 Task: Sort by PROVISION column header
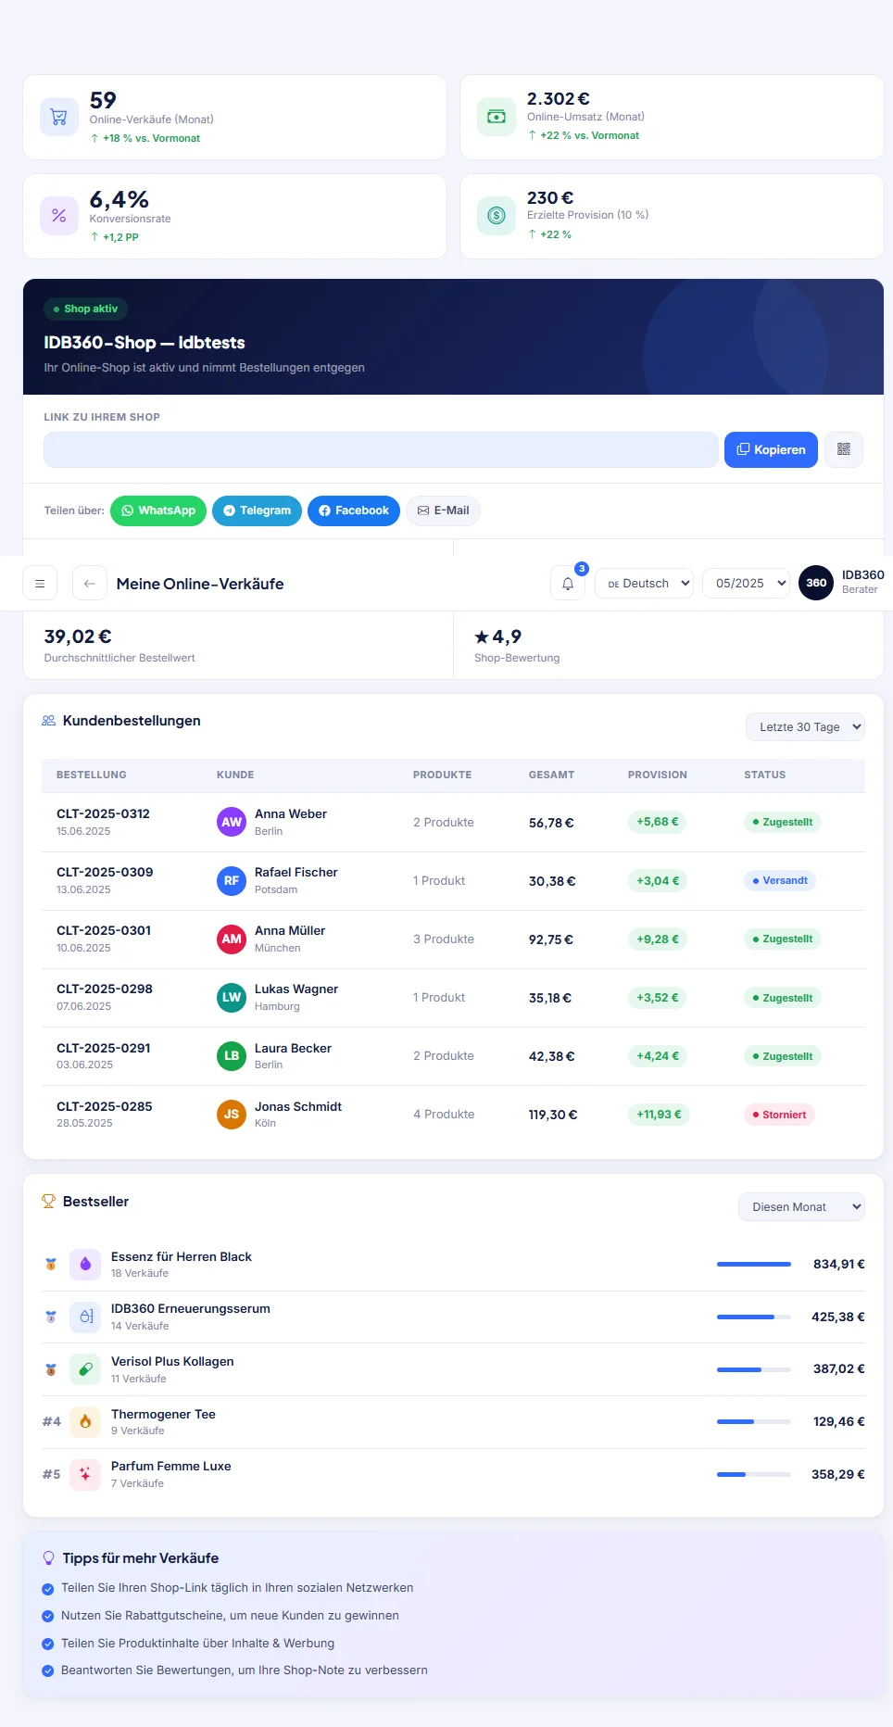[x=658, y=775]
